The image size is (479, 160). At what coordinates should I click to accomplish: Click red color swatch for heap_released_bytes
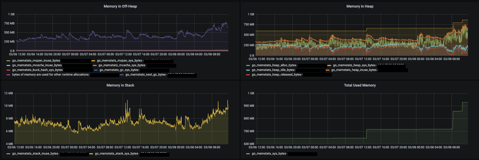[248, 75]
